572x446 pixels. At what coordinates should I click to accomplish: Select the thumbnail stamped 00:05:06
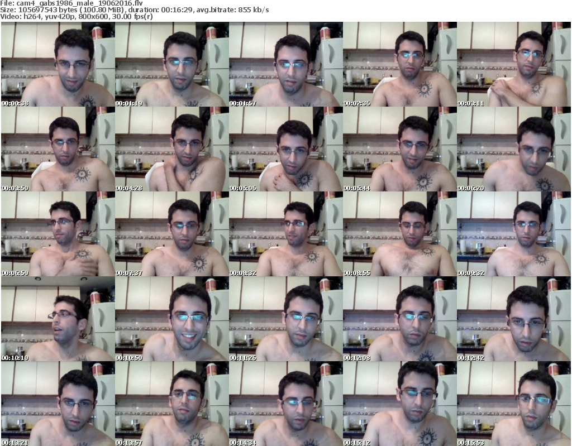[x=285, y=149]
